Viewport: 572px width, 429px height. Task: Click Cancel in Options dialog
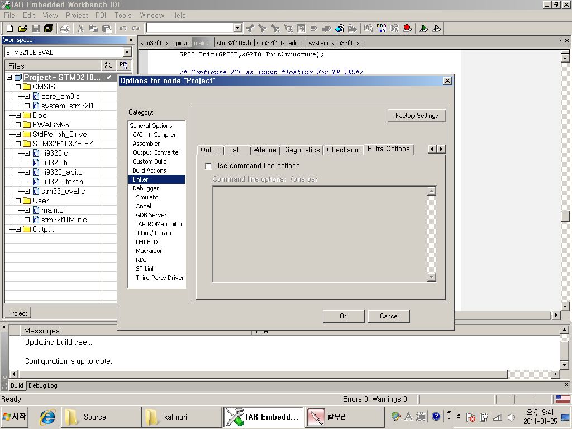click(x=389, y=316)
